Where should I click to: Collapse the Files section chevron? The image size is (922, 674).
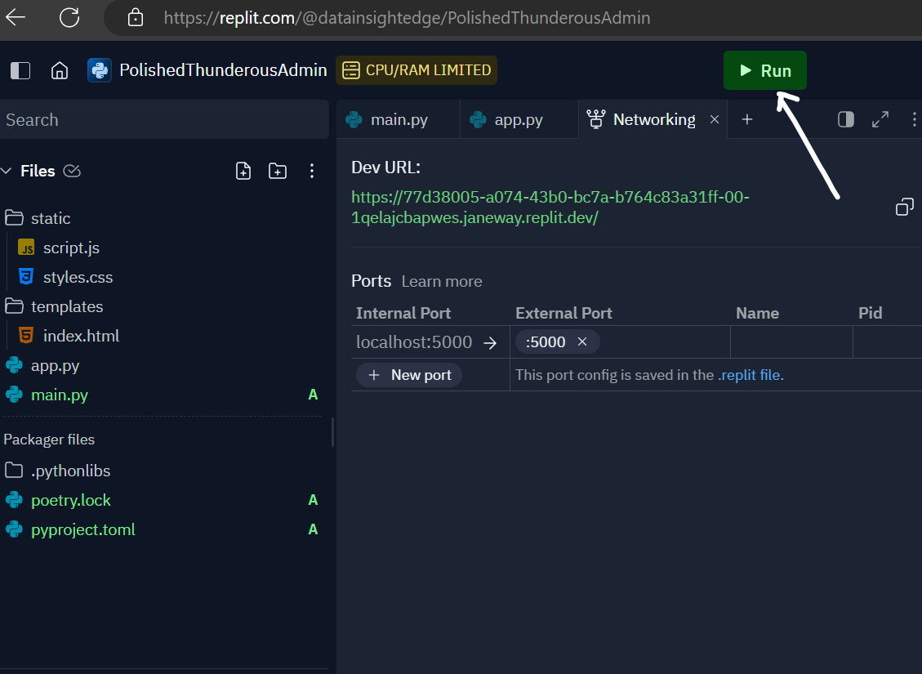[7, 171]
